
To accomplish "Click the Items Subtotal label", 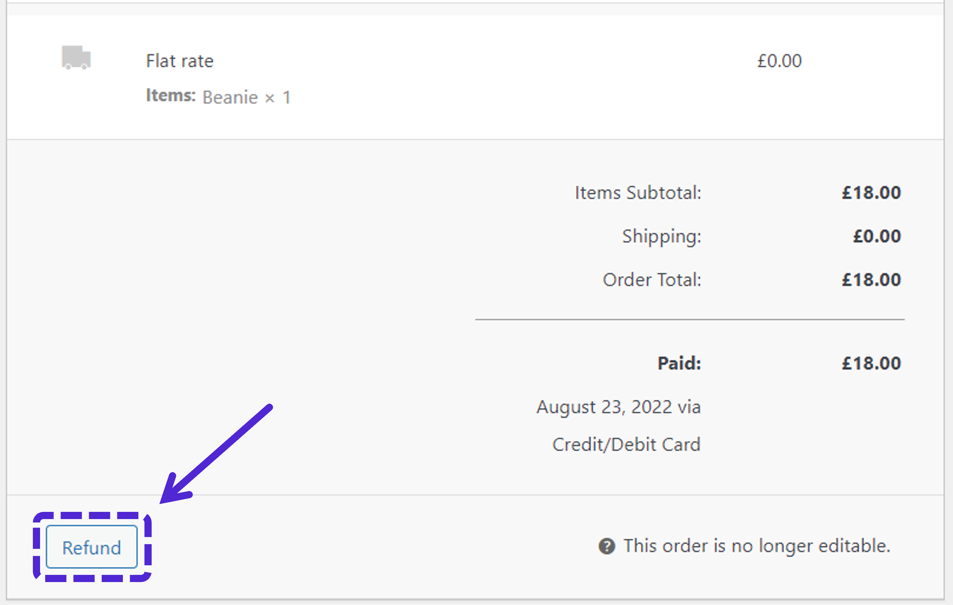I will coord(638,193).
